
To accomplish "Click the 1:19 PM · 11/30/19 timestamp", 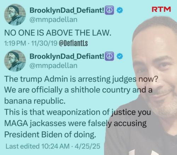I will tap(30, 43).
